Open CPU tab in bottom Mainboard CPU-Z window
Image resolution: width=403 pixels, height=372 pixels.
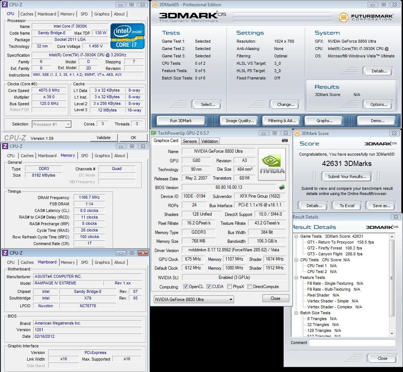coord(11,262)
